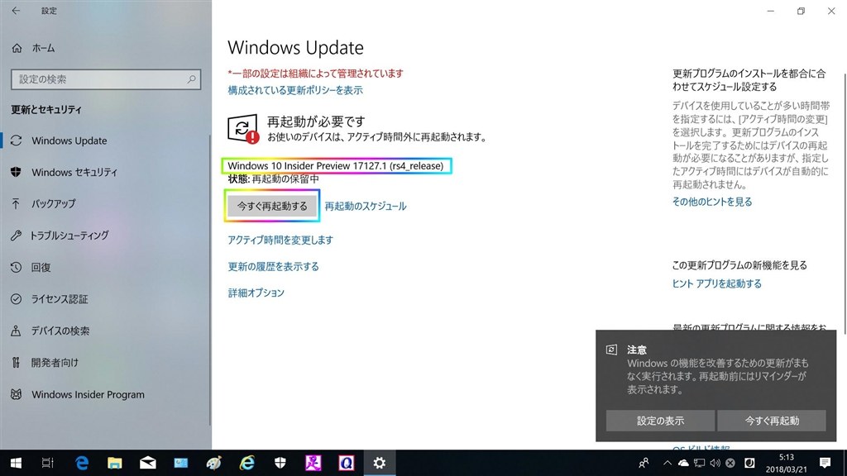
Task: Click 設定の表示 in notification
Action: [660, 421]
